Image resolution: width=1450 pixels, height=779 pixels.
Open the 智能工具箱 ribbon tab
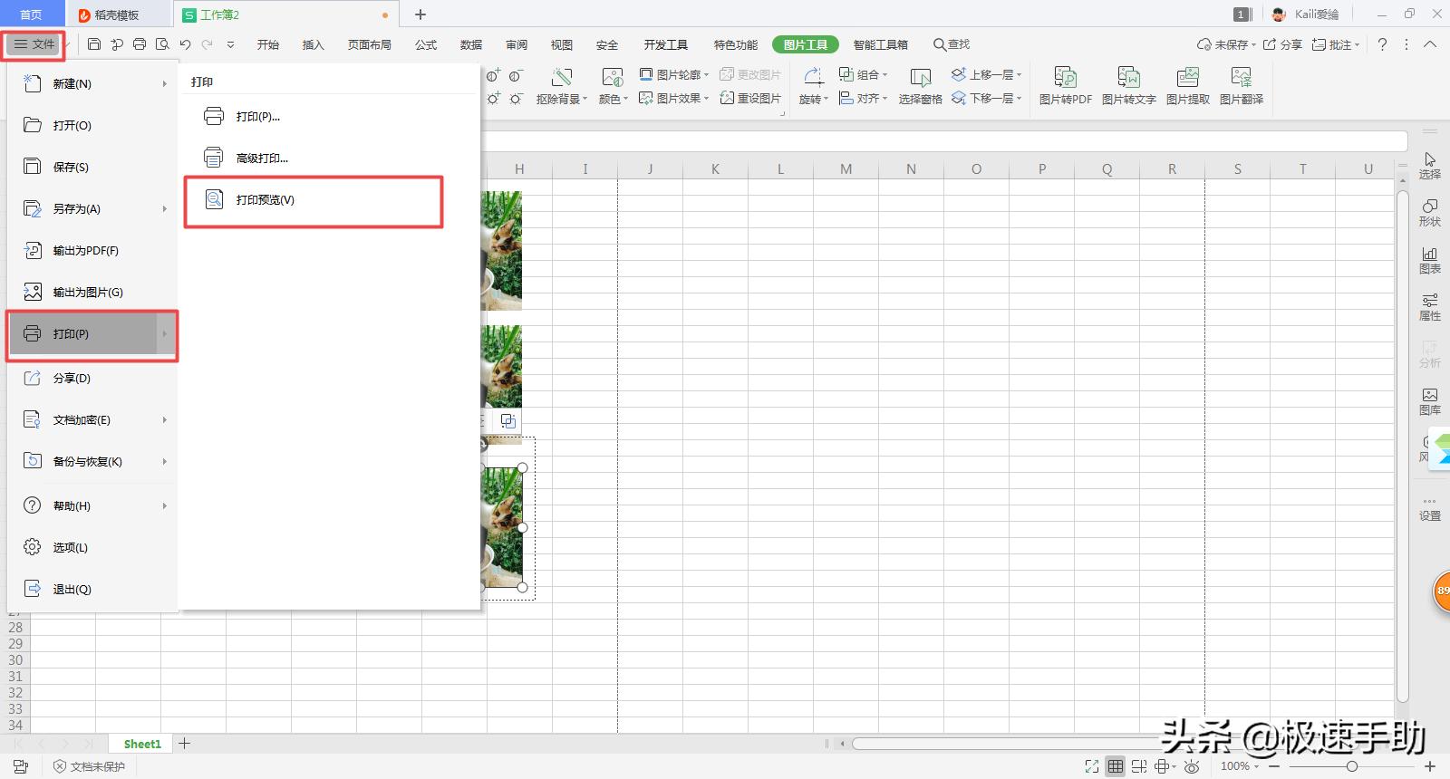(x=881, y=44)
